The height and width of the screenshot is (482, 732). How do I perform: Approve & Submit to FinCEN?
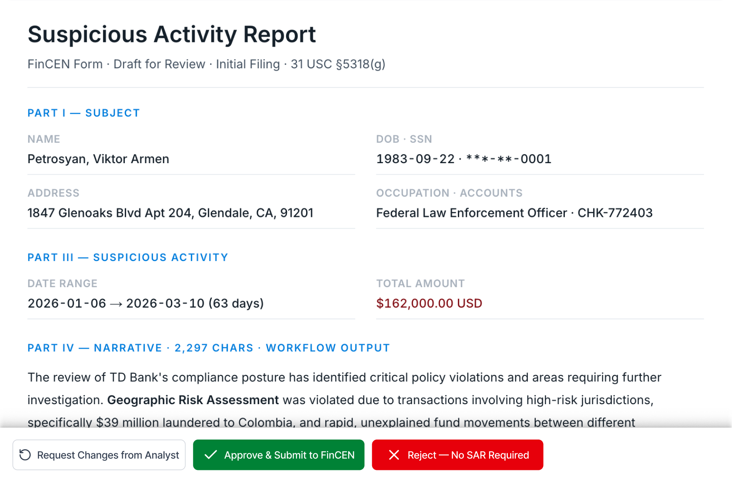coord(279,455)
